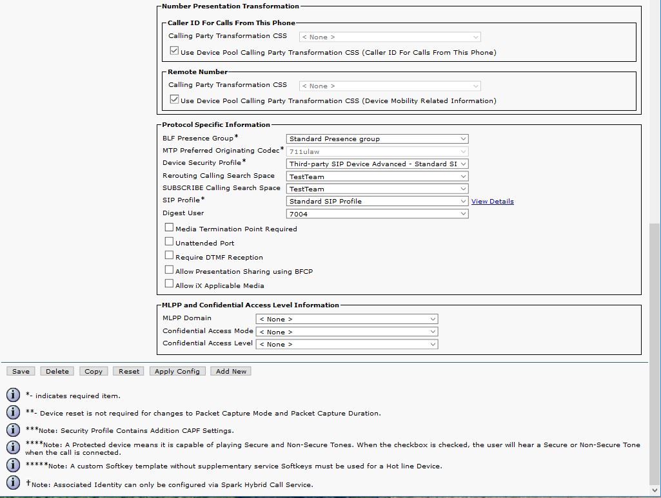Open View Details link for SIP Profile

coord(492,202)
